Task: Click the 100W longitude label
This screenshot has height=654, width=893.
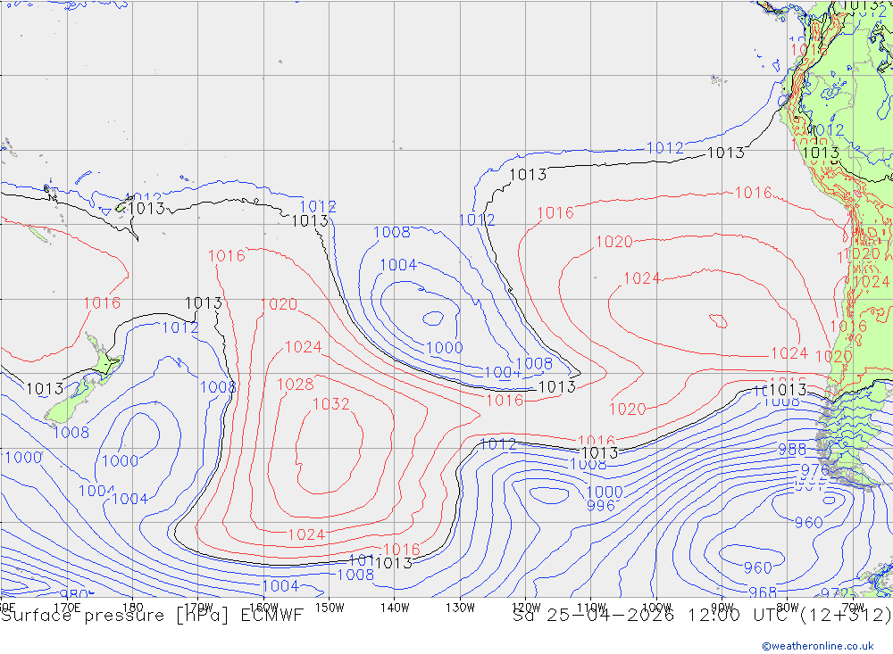Action: 656,608
